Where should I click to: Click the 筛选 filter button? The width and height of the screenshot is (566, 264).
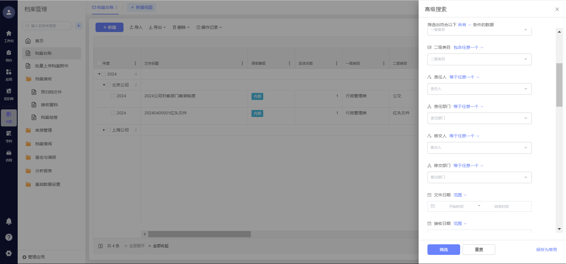pos(443,250)
